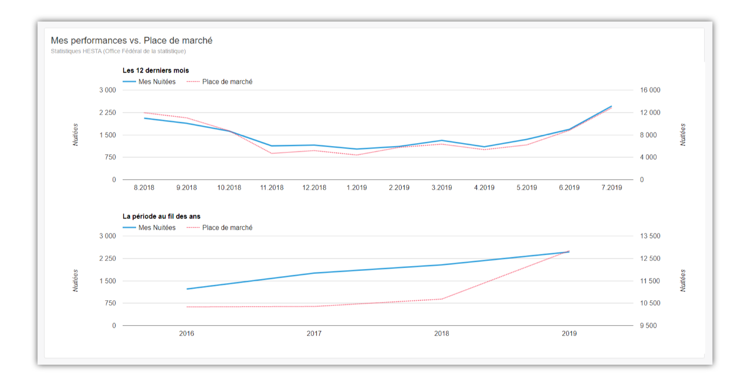The width and height of the screenshot is (751, 384).
Task: Click Mes Nuitées legend label in top chart
Action: (157, 82)
